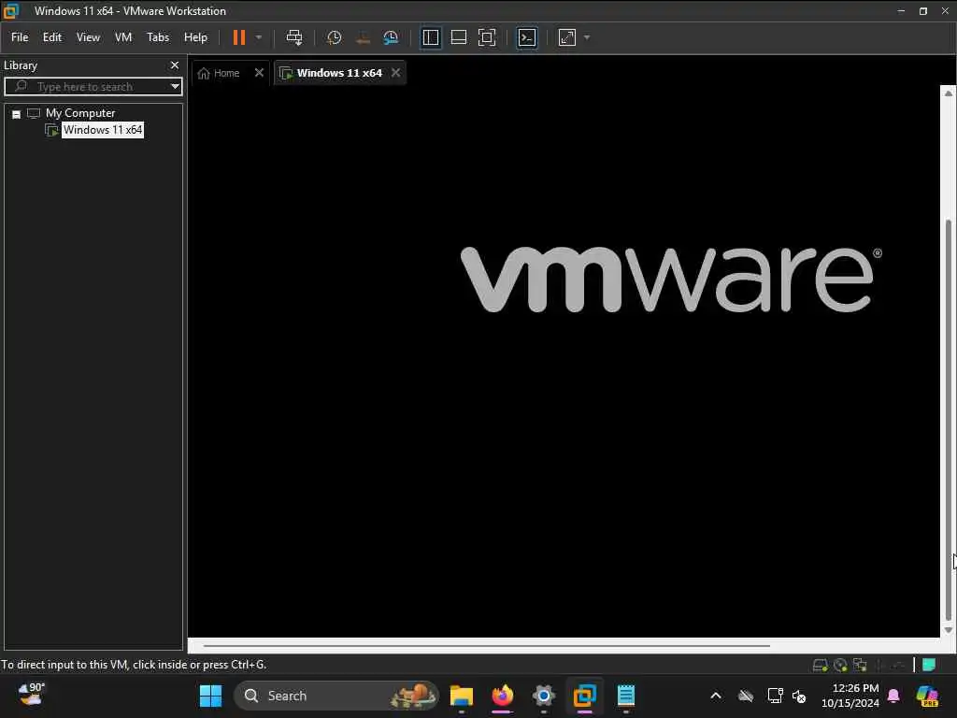
Task: Open the Copilot preview icon
Action: [927, 696]
